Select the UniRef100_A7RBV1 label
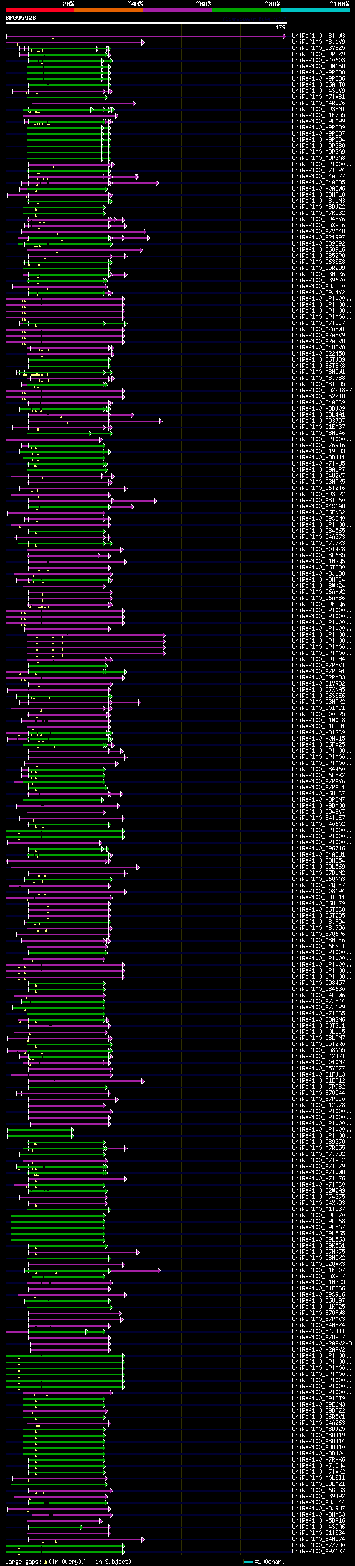The width and height of the screenshot is (355, 1566). click(318, 665)
